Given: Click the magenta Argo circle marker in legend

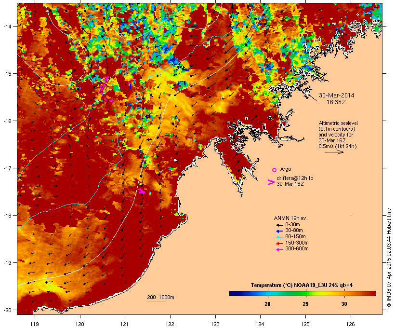Looking at the screenshot, I should pos(275,170).
